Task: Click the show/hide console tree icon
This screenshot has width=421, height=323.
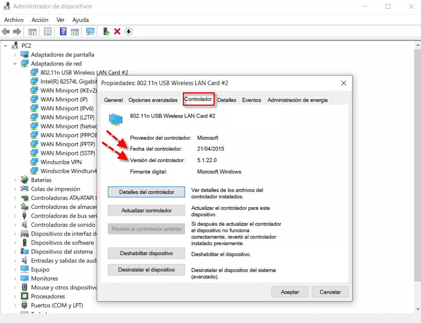Action: (x=32, y=31)
